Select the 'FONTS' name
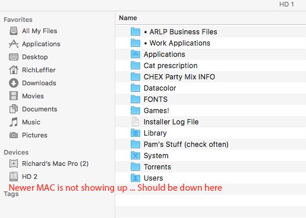The image size is (306, 218). [x=156, y=100]
